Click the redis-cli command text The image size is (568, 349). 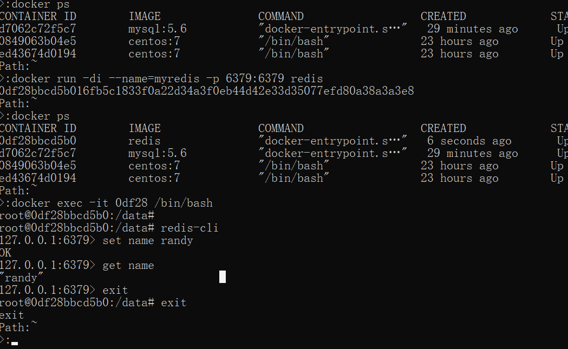pyautogui.click(x=190, y=228)
